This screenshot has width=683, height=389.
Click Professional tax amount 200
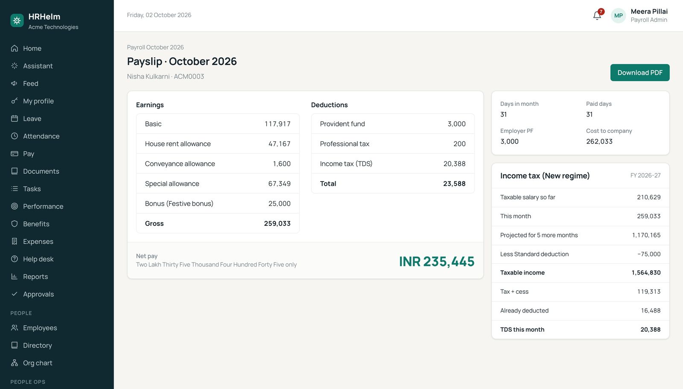tap(459, 144)
